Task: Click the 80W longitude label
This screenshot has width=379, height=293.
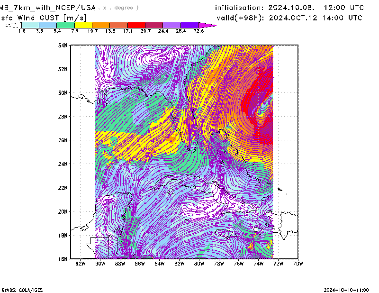Action: click(199, 264)
